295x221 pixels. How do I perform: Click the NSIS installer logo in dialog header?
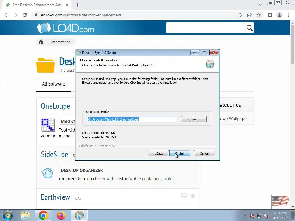tap(210, 64)
